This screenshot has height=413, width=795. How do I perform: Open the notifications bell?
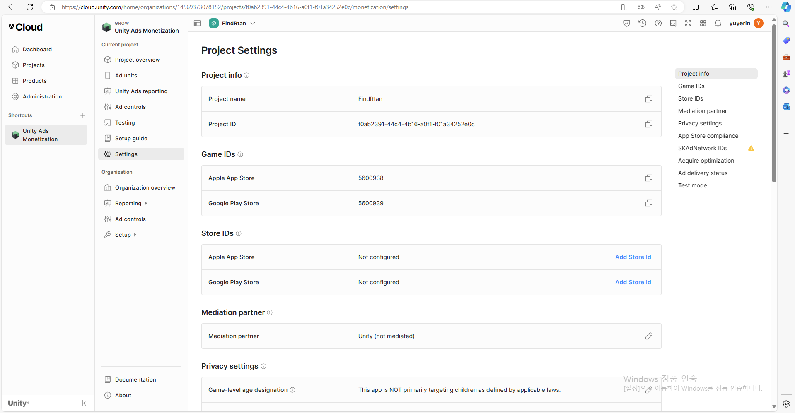click(x=718, y=23)
